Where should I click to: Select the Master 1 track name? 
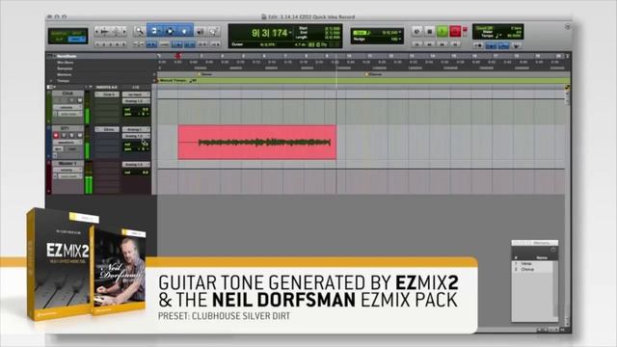[x=67, y=163]
